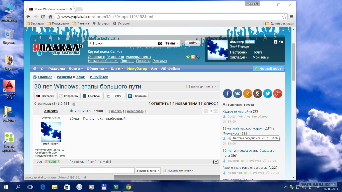Click the thumbs-up icon on the post
Screen dimensions: 342x192
pyautogui.click(x=216, y=111)
